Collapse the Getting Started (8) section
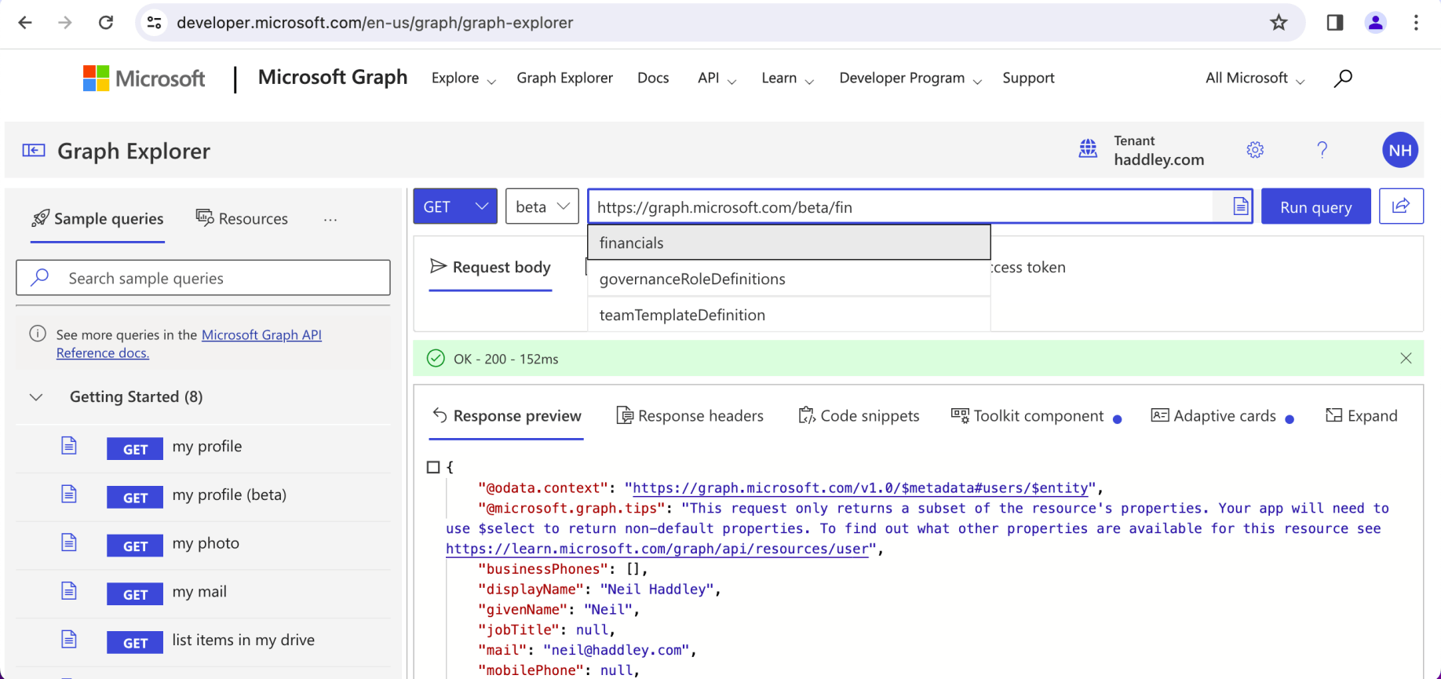1441x679 pixels. pos(36,397)
